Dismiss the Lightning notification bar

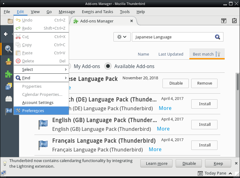click(236, 163)
